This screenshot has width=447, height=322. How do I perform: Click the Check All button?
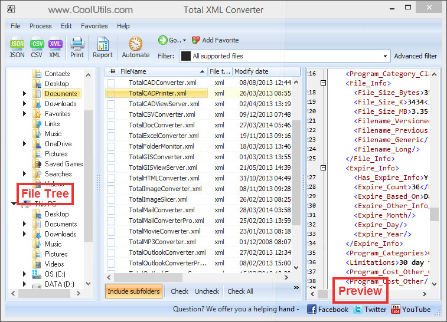[x=240, y=291]
